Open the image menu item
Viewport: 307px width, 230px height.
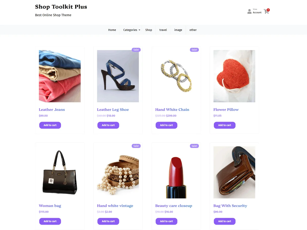click(x=178, y=30)
